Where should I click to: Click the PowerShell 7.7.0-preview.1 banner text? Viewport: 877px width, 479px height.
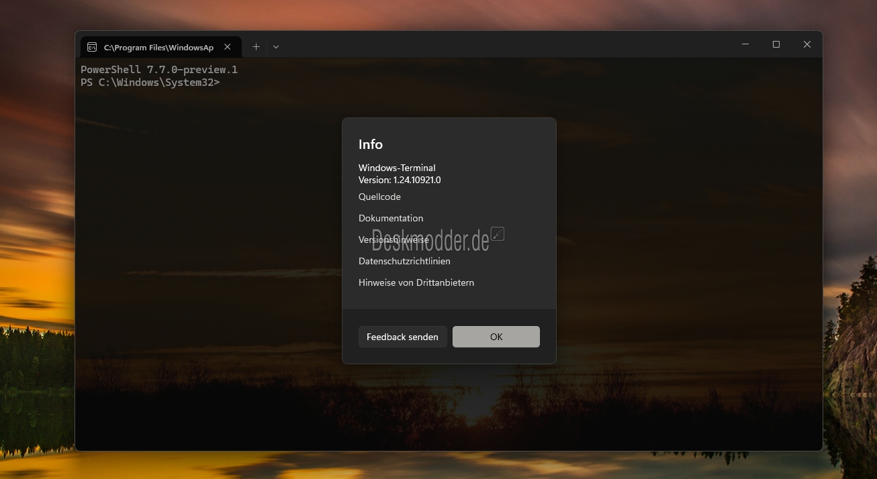(x=159, y=70)
